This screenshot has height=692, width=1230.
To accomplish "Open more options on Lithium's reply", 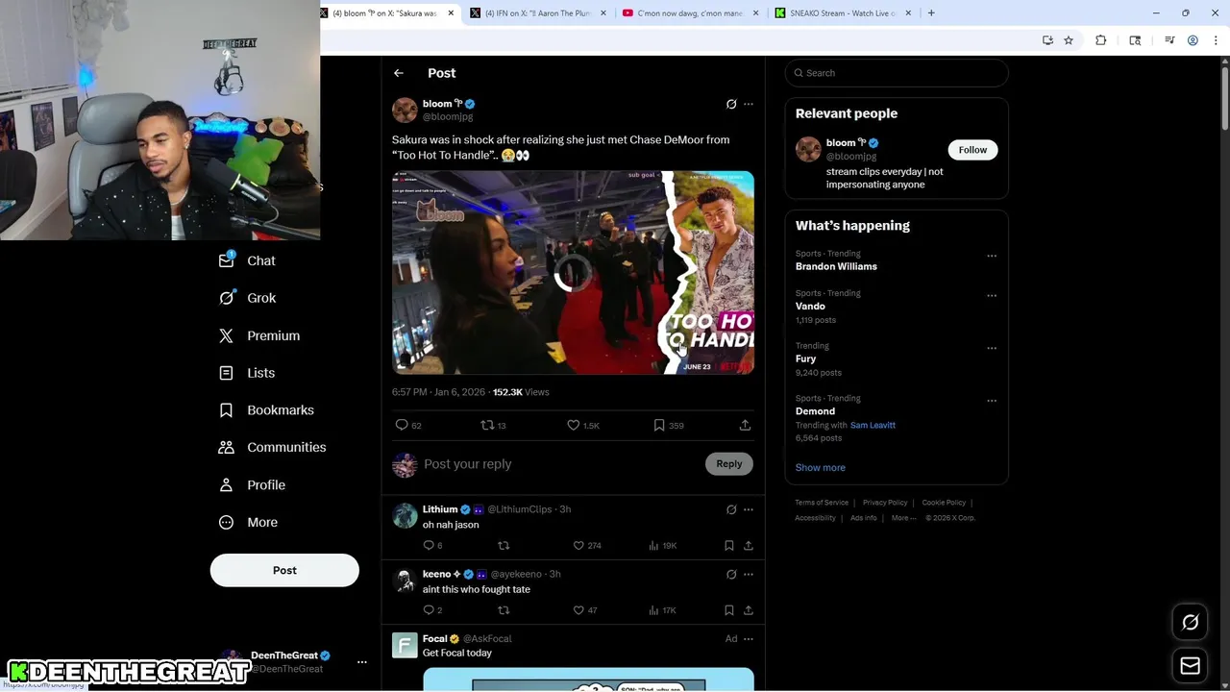I will (749, 509).
